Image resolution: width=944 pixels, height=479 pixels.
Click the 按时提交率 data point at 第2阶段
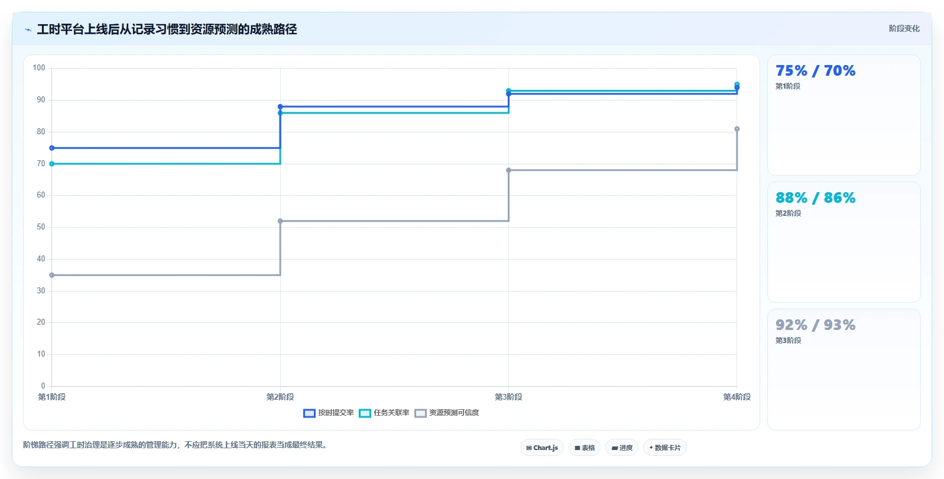[280, 106]
